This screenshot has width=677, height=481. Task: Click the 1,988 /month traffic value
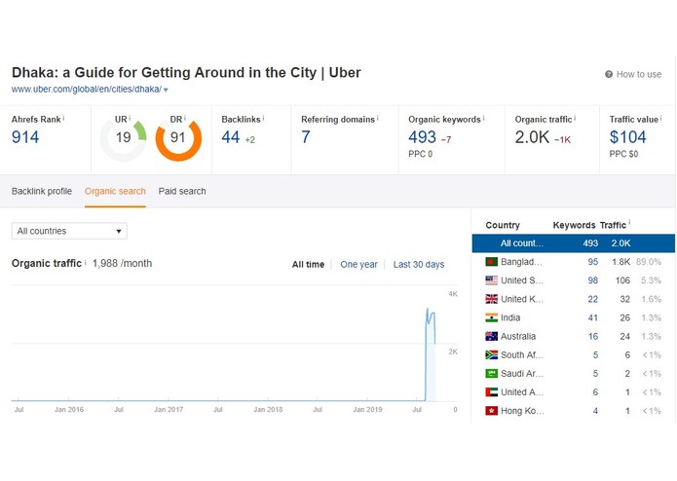click(122, 263)
